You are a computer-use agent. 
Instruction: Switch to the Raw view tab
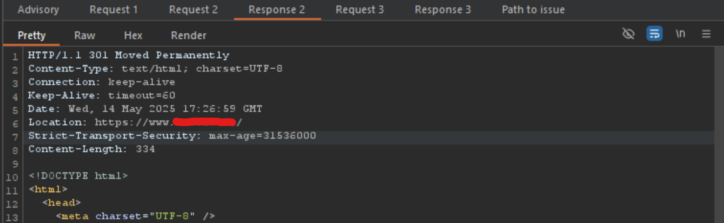coord(85,35)
